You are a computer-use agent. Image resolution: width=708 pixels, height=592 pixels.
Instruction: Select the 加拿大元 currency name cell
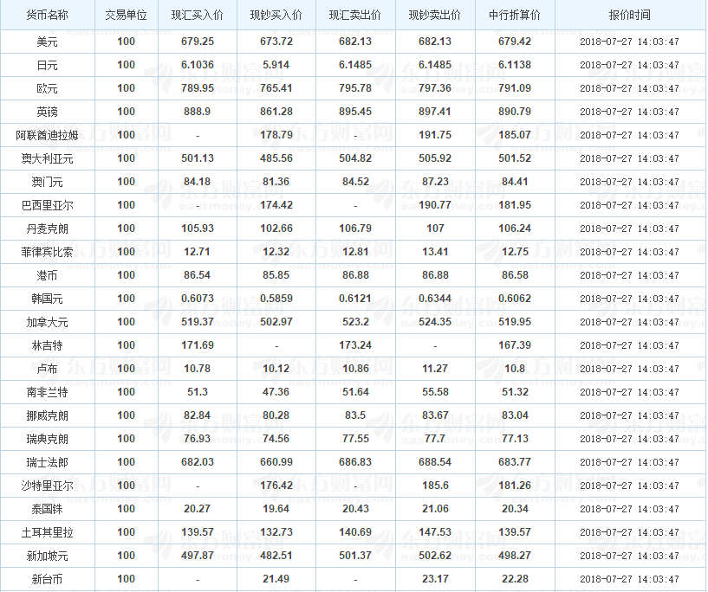(x=48, y=322)
